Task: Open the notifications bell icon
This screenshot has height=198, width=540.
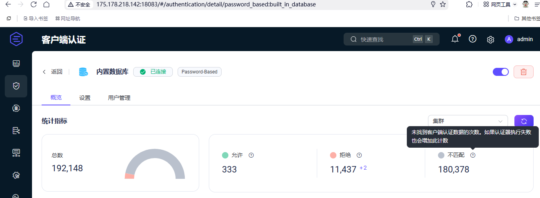Action: pyautogui.click(x=455, y=39)
